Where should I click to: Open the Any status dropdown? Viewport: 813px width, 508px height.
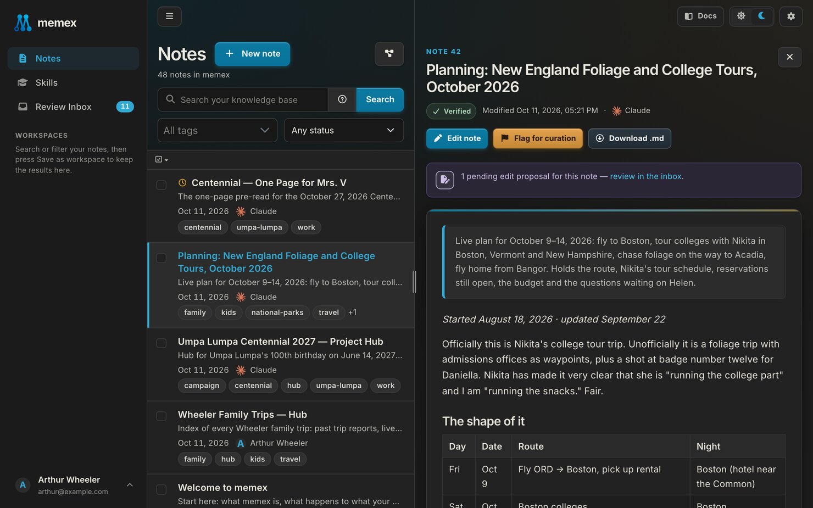(344, 130)
